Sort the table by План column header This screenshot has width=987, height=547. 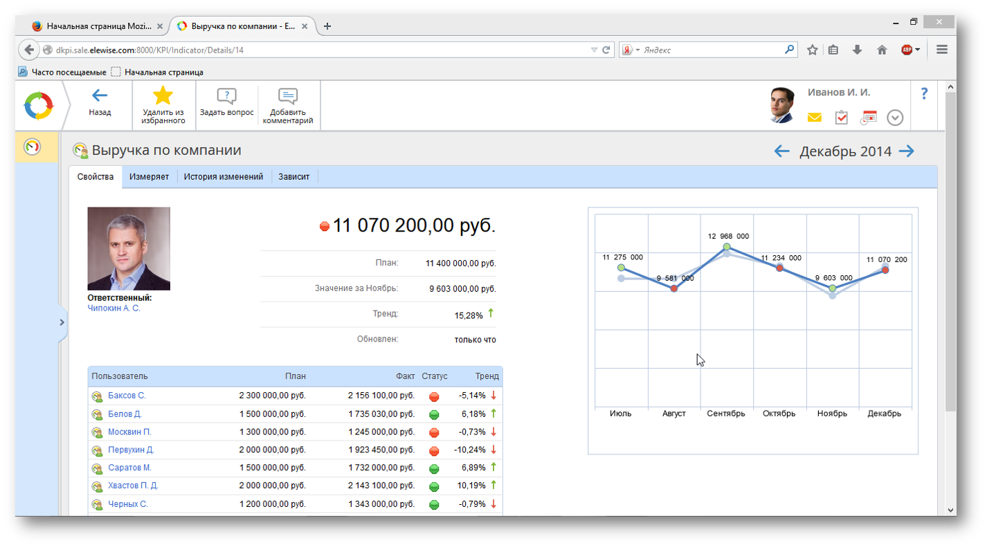[296, 376]
